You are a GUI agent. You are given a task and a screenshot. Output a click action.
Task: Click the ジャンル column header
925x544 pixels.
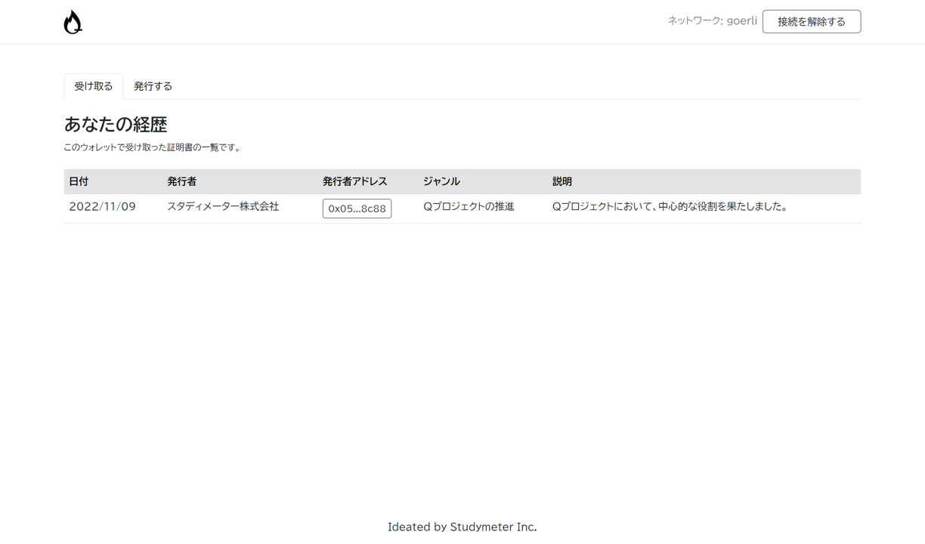click(x=441, y=181)
